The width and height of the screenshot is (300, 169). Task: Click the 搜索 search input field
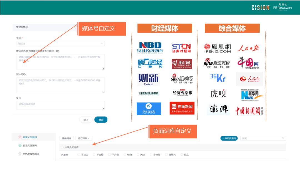click(262, 138)
